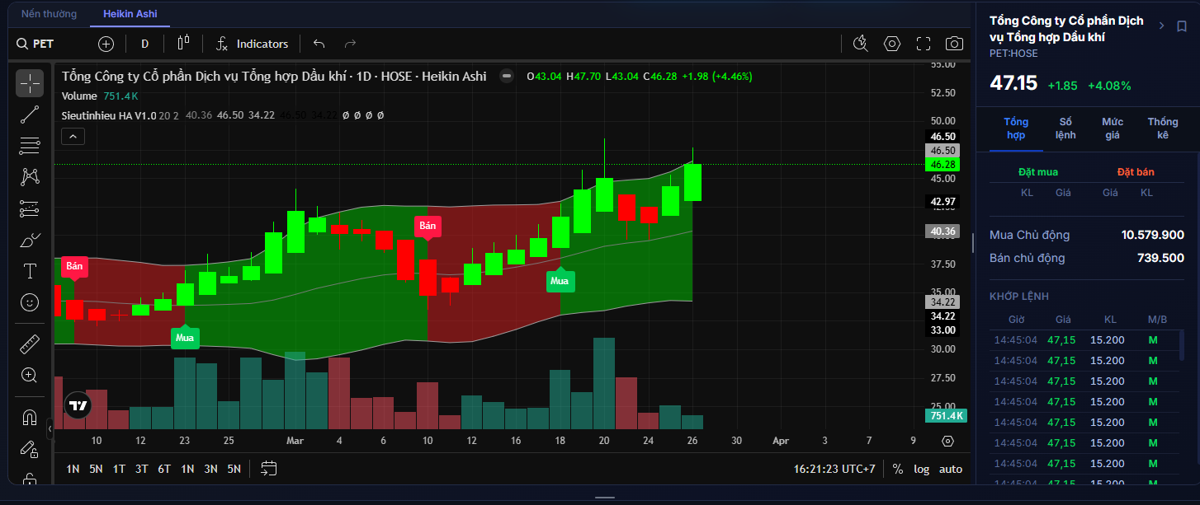The height and width of the screenshot is (505, 1200).
Task: Open chart settings hexagon icon
Action: coord(892,44)
